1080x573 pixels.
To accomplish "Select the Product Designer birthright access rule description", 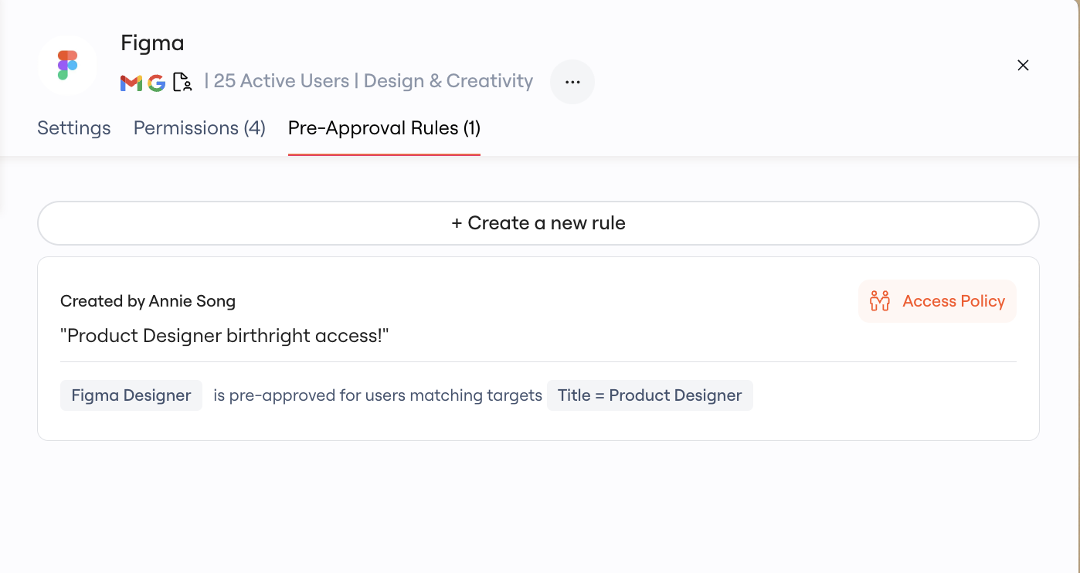I will [225, 336].
